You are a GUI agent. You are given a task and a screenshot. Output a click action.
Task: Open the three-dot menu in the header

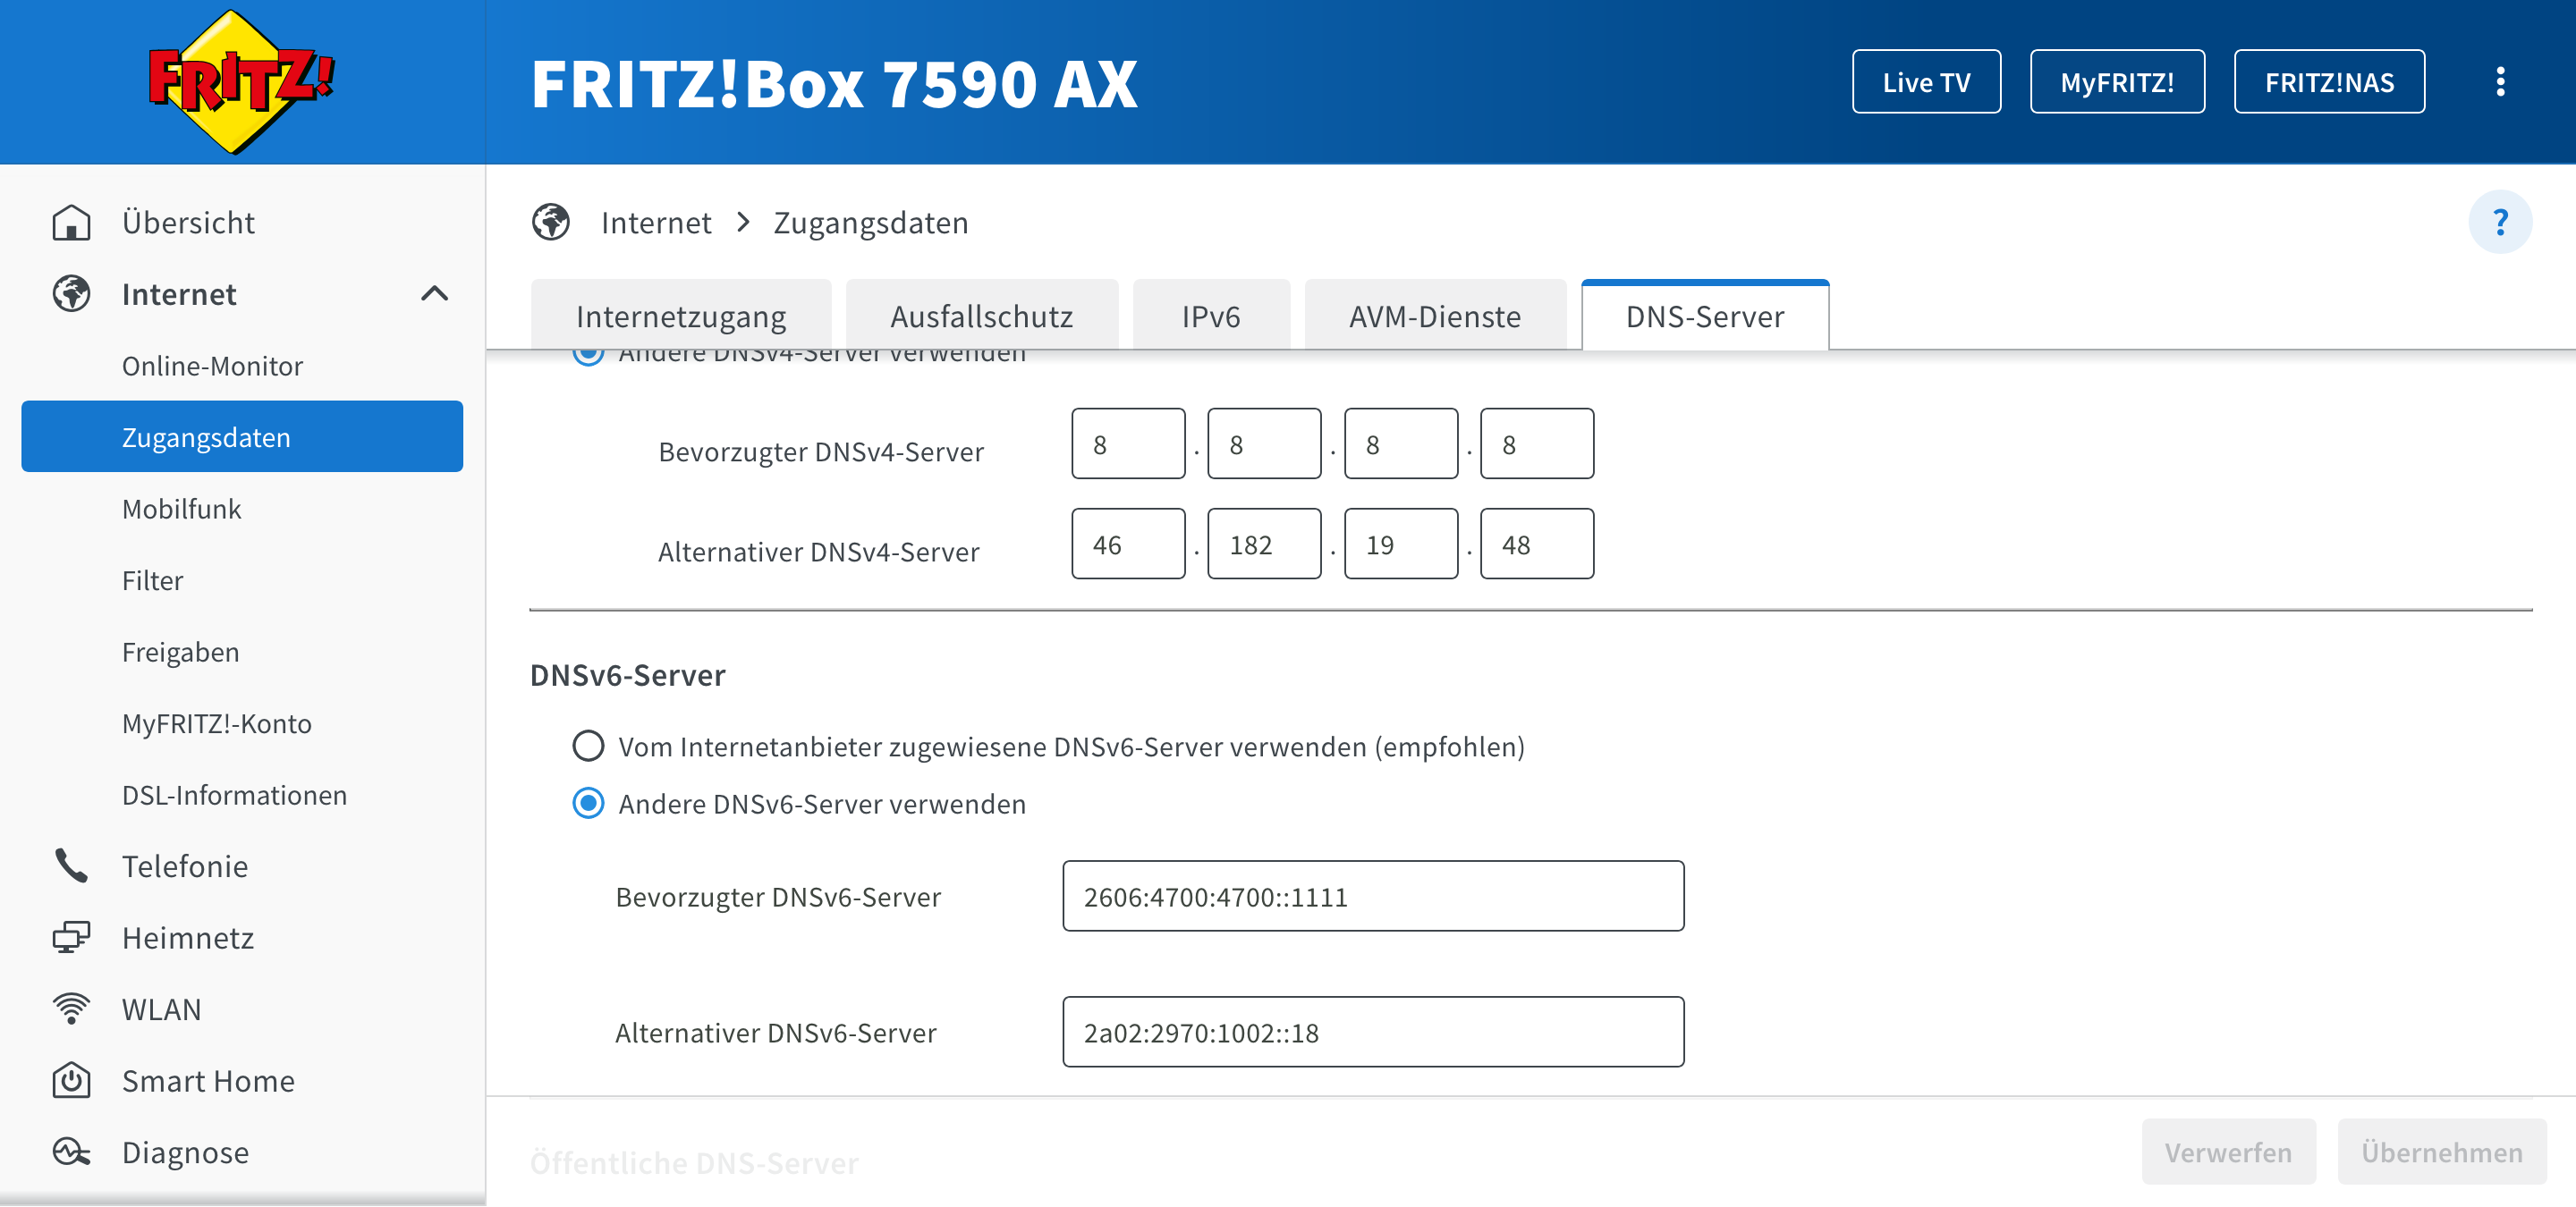tap(2500, 82)
